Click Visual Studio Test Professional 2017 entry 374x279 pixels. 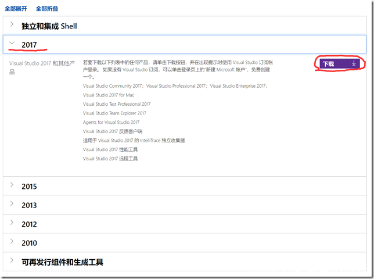click(x=116, y=104)
